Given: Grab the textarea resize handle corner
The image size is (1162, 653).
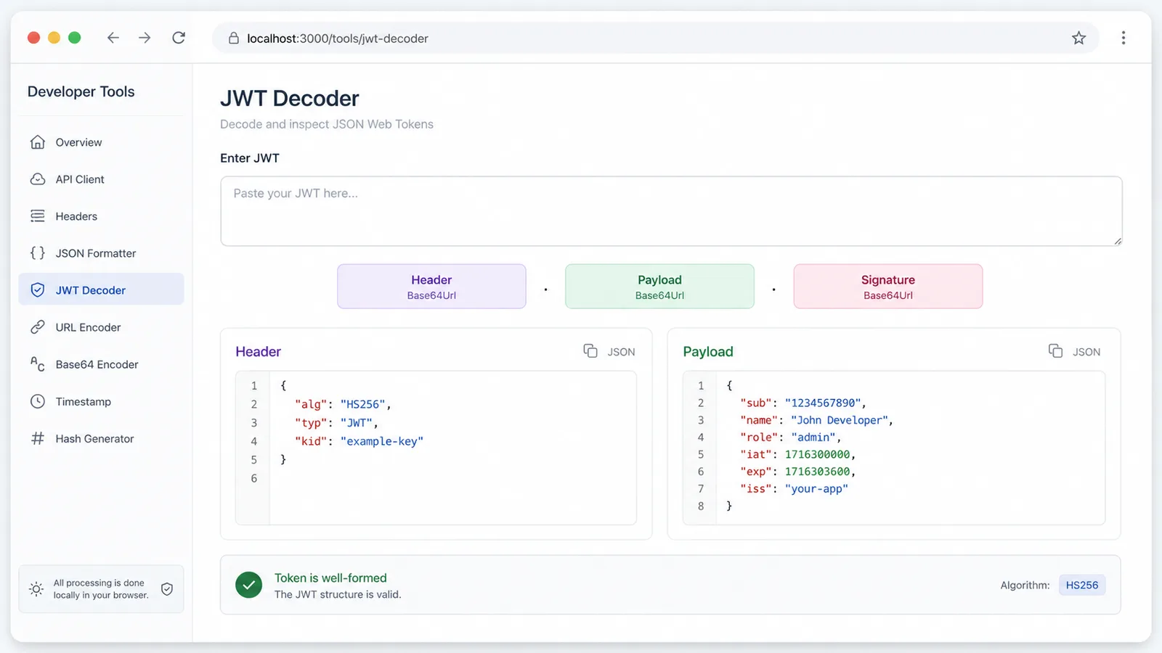Looking at the screenshot, I should pyautogui.click(x=1118, y=241).
